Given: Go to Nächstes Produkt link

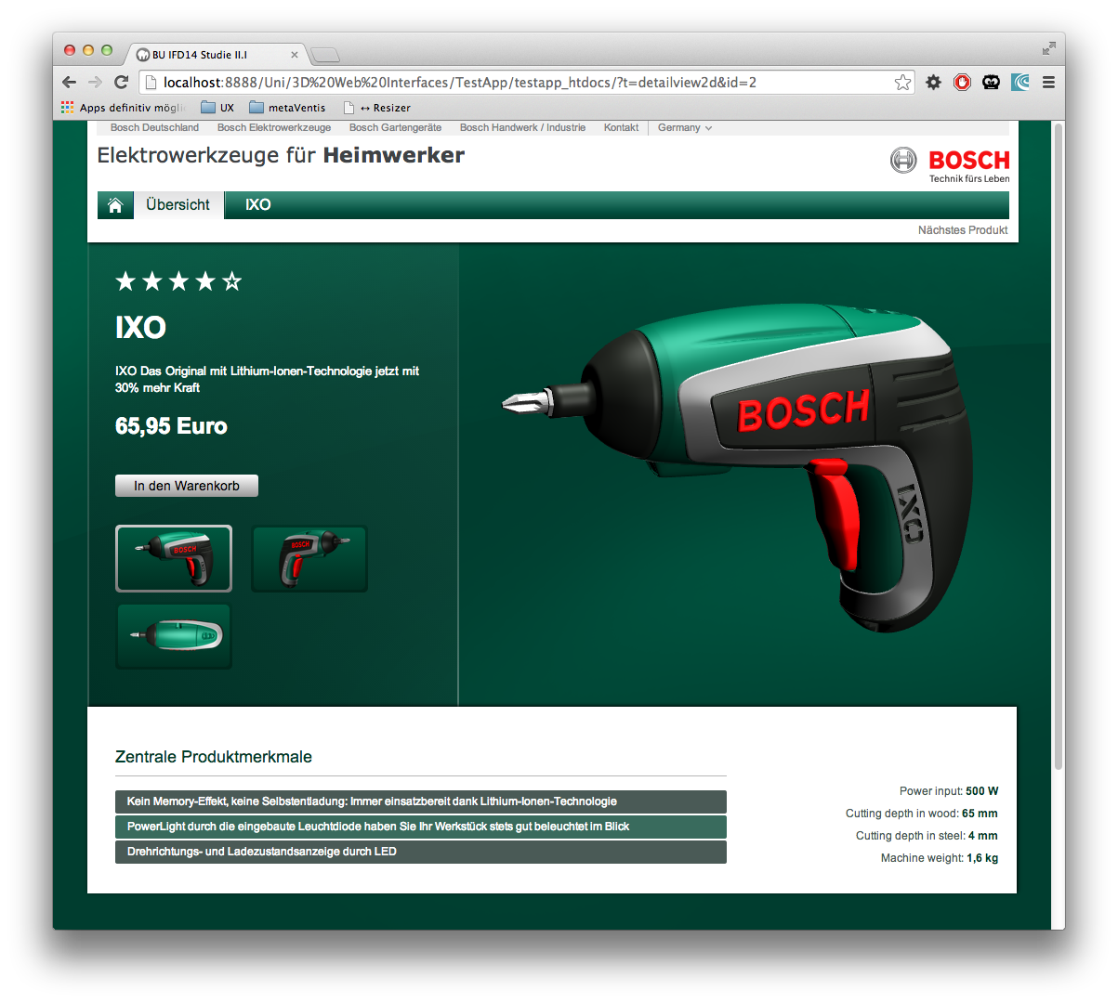Looking at the screenshot, I should tap(962, 230).
